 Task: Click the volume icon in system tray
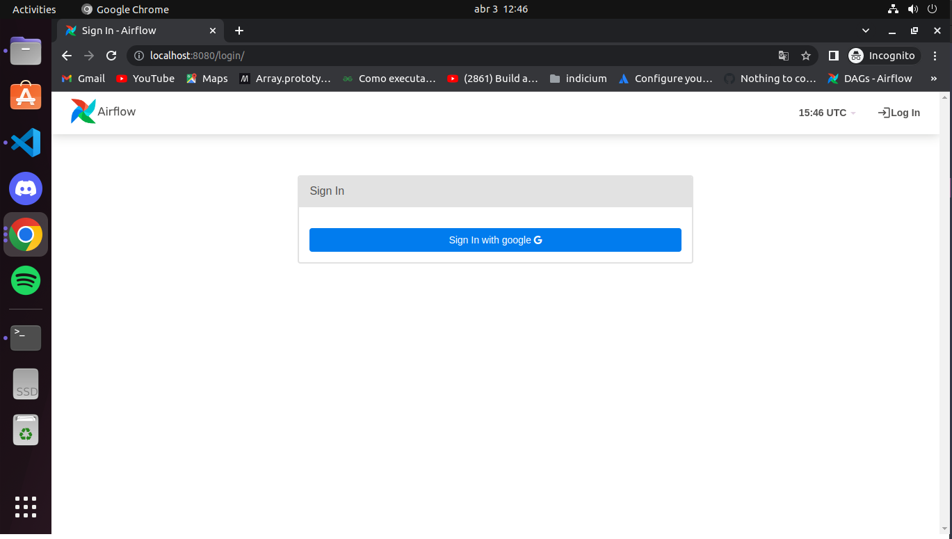pyautogui.click(x=913, y=9)
